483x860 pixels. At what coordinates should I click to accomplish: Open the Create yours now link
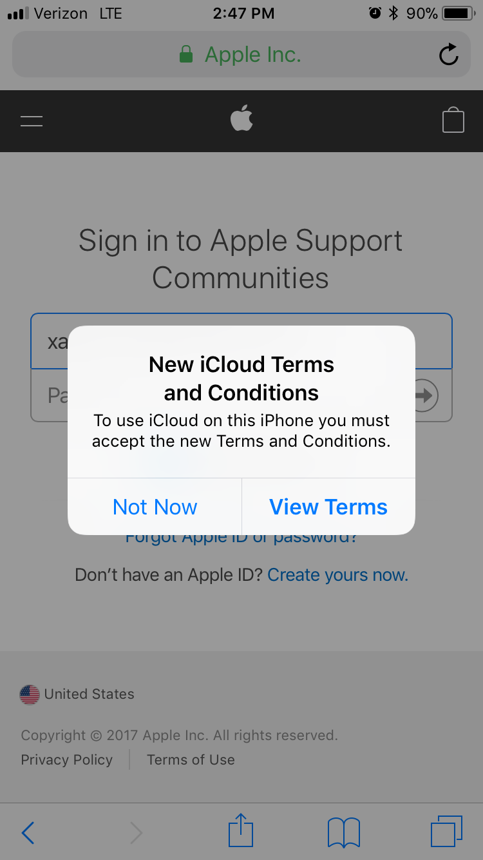[x=337, y=575]
